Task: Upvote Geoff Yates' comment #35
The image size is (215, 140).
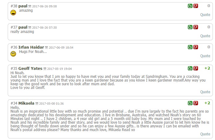Action: tap(190, 68)
